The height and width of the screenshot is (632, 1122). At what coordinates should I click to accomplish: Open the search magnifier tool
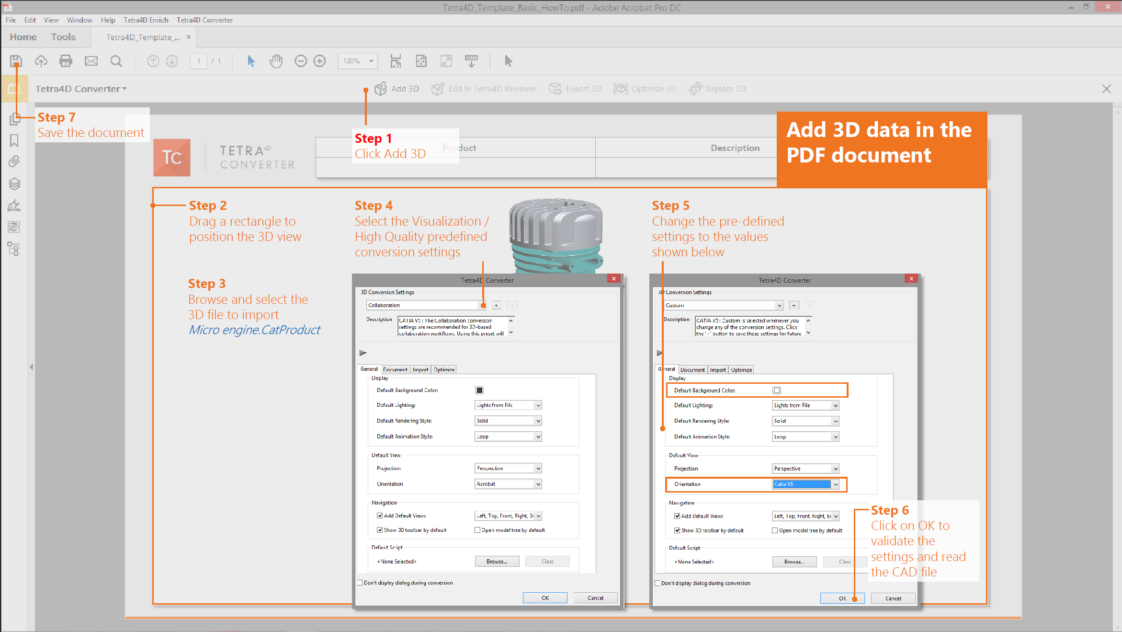[116, 61]
